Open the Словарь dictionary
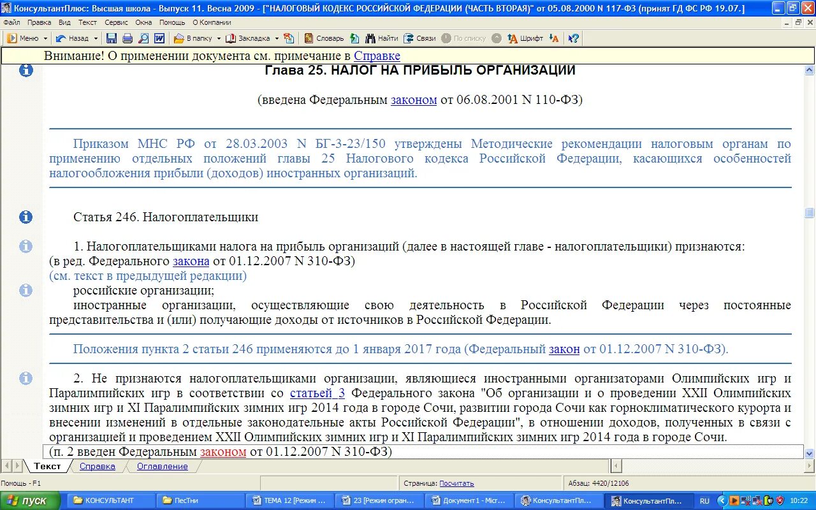 tap(324, 38)
